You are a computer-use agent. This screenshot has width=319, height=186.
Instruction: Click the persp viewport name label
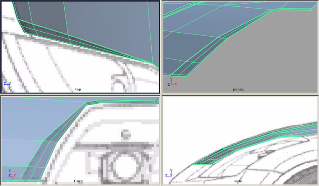pos(238,89)
